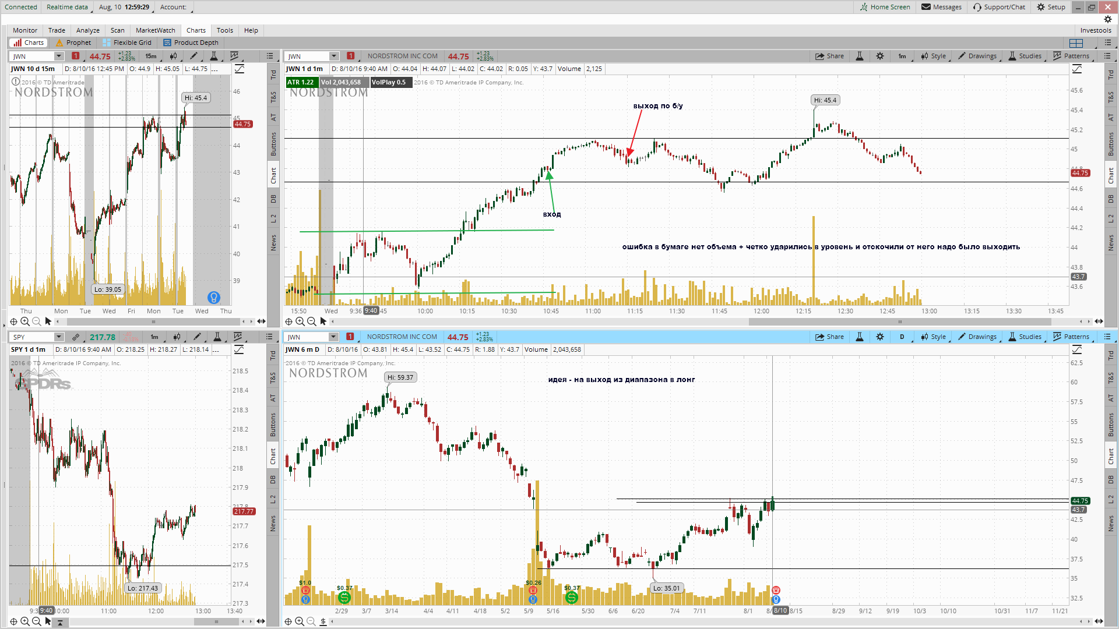Expand the JWN symbol dropdown in the top-left chart
This screenshot has width=1119, height=629.
[x=59, y=56]
